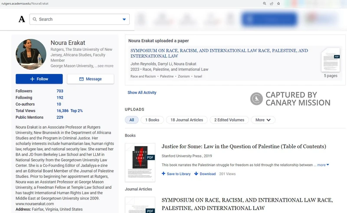The height and width of the screenshot is (213, 347).
Task: Click Total Views 16,386 value
Action: click(62, 111)
